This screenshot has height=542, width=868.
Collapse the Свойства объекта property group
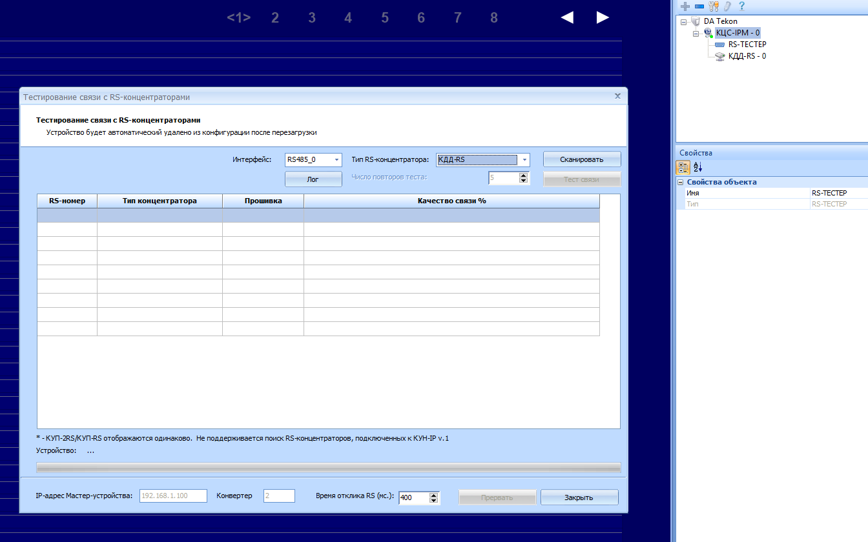pos(681,183)
